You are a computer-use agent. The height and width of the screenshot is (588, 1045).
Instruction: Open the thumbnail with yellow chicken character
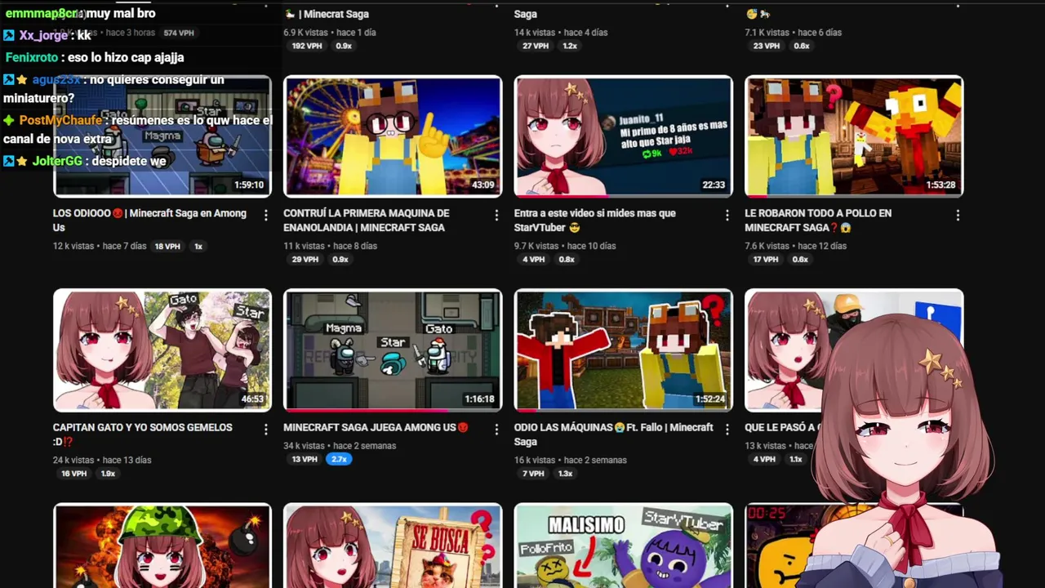[x=854, y=136]
